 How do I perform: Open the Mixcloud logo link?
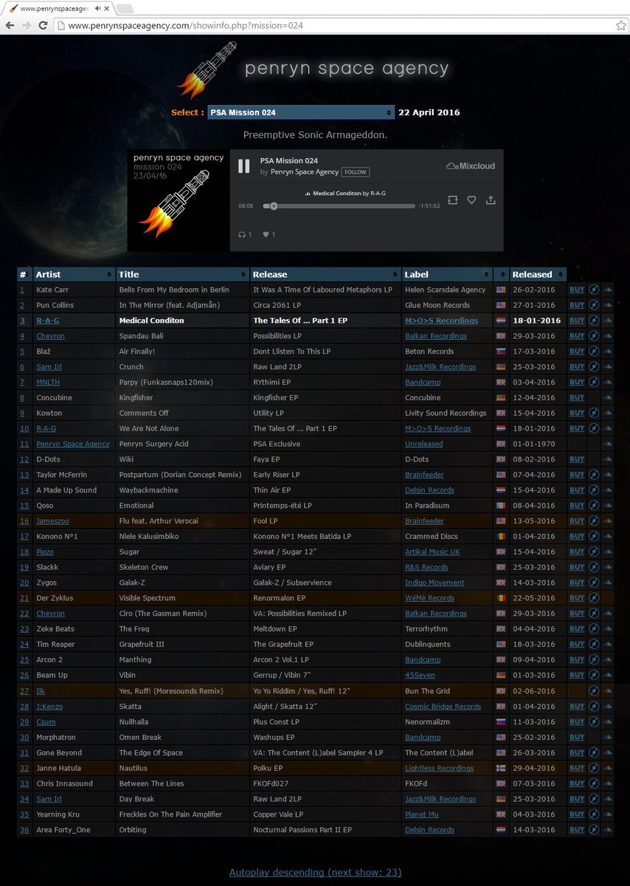(471, 166)
